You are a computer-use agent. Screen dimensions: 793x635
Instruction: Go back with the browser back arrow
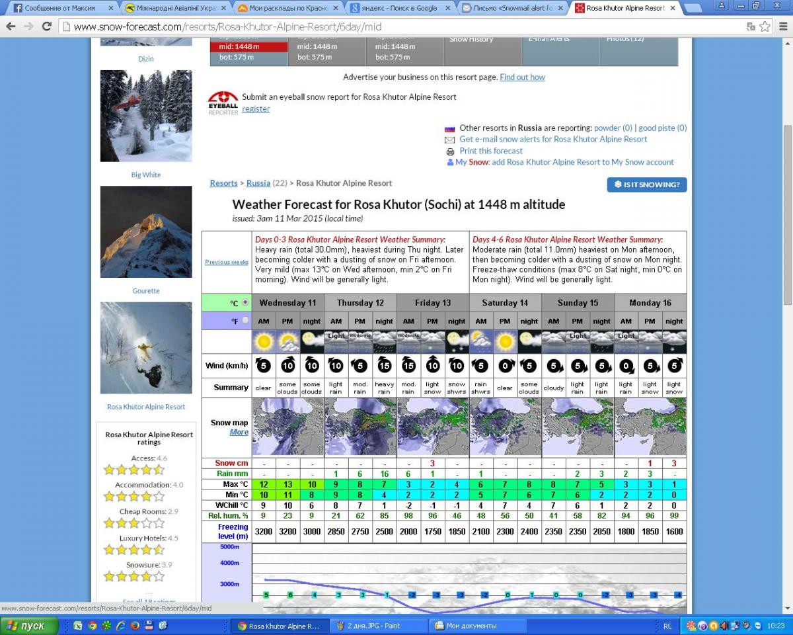coord(11,27)
